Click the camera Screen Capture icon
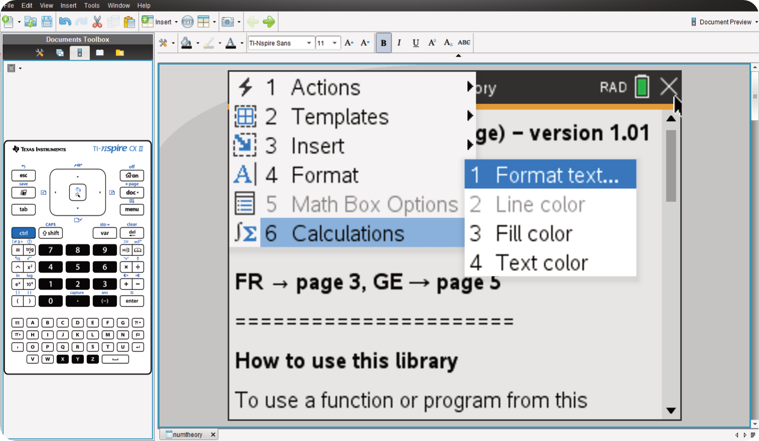759x441 pixels. (x=227, y=22)
